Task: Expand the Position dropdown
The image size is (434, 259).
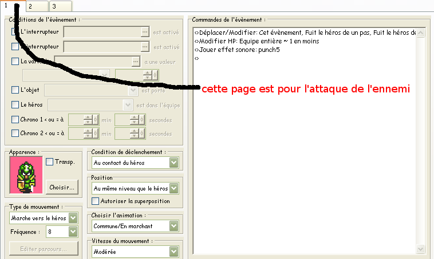Action: coord(174,188)
